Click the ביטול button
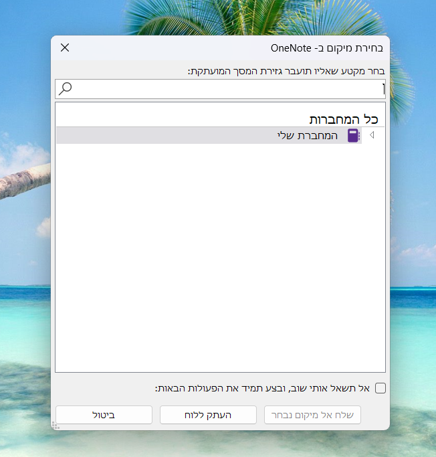 pos(104,415)
